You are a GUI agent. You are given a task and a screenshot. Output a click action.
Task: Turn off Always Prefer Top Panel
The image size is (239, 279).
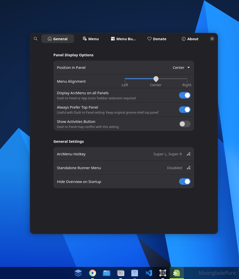coord(185,110)
